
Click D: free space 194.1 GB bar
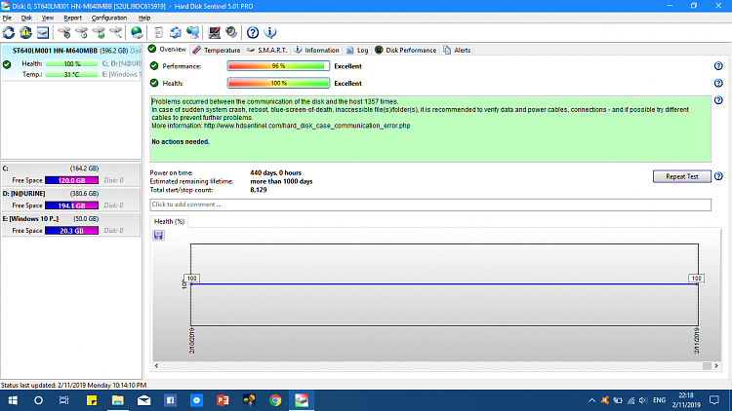point(71,205)
